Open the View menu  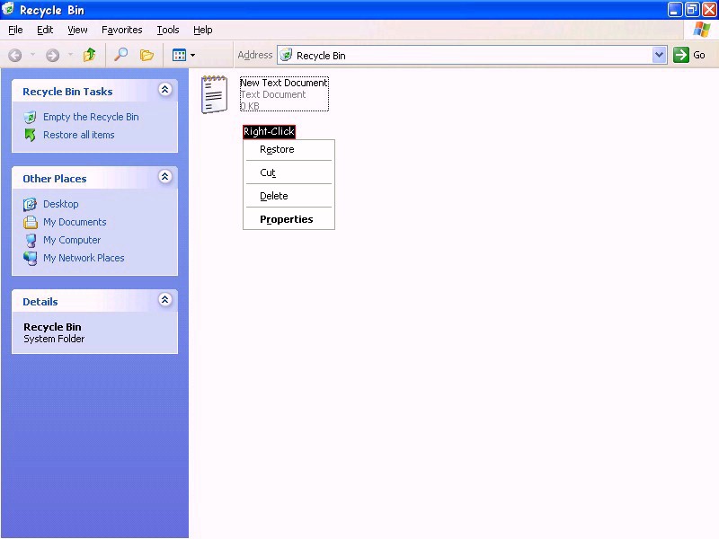[x=77, y=30]
